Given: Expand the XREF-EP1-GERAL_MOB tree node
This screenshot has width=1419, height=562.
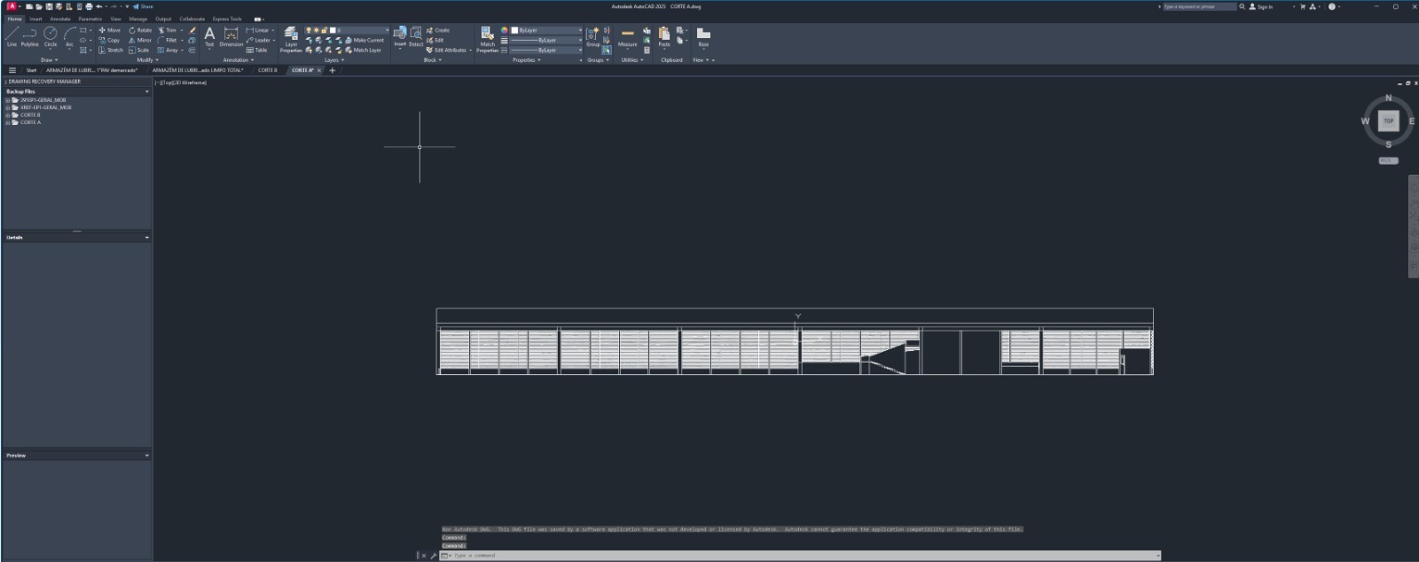Looking at the screenshot, I should [8, 107].
